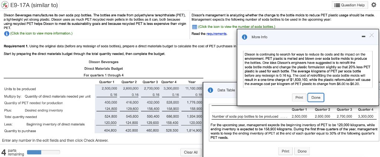Click the 'view the number of soda bottles' link
The height and width of the screenshot is (157, 380).
[236, 27]
